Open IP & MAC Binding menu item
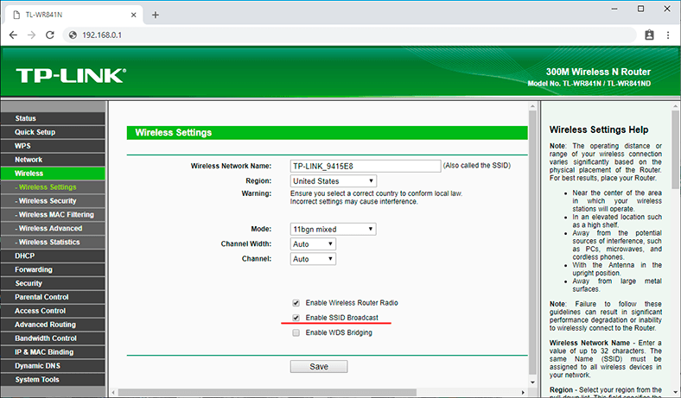The image size is (681, 398). pos(53,352)
